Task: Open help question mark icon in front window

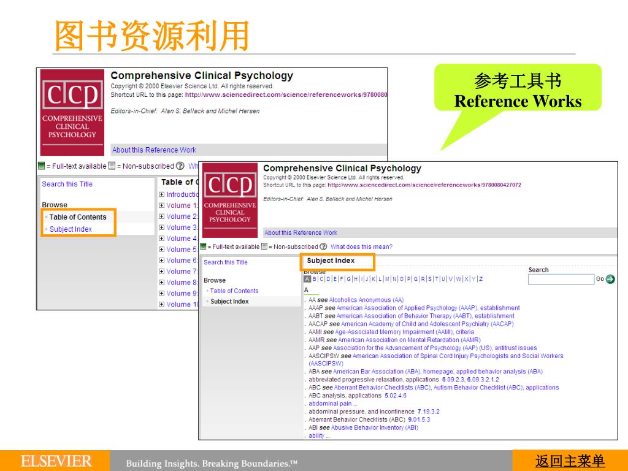Action: click(323, 247)
